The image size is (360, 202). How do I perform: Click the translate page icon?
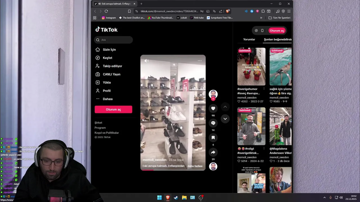[x=214, y=11]
